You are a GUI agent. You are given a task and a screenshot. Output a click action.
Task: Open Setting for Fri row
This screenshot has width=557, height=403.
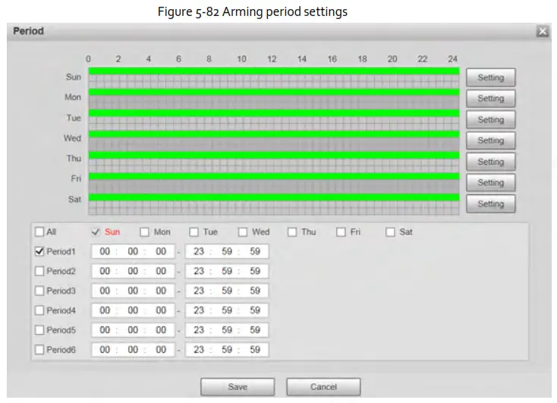click(x=490, y=183)
